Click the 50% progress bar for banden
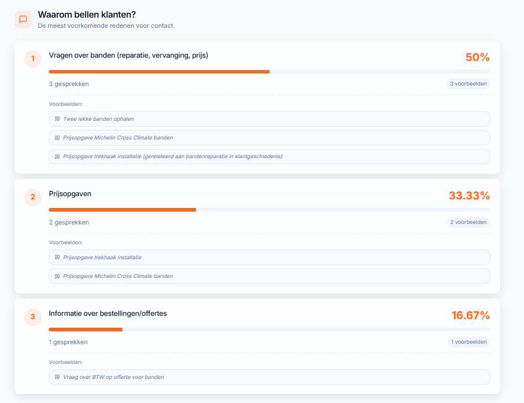Image resolution: width=524 pixels, height=403 pixels. click(269, 72)
